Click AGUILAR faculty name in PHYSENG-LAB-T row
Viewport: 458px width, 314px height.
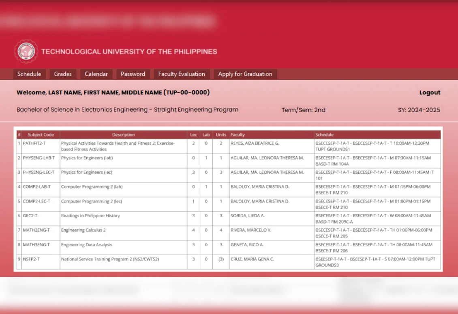point(267,158)
